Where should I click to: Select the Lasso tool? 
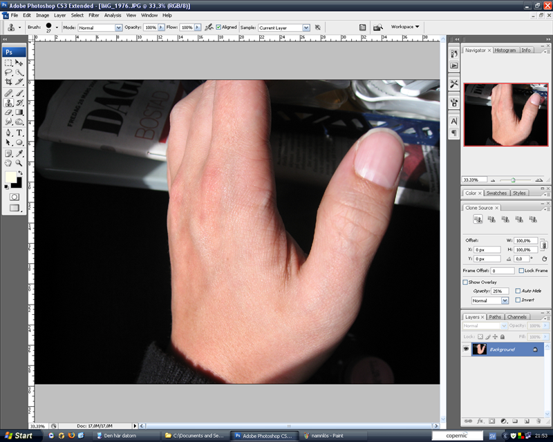8,73
